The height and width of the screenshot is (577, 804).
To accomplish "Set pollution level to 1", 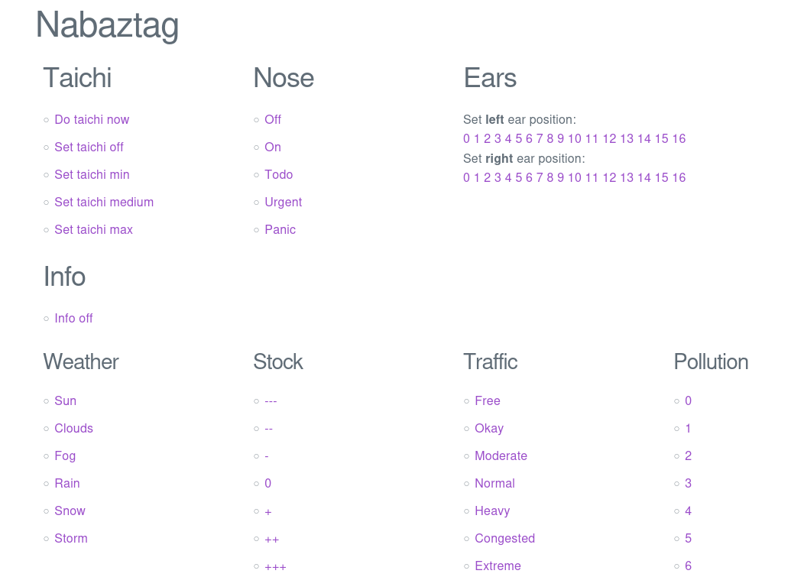I will [x=688, y=428].
